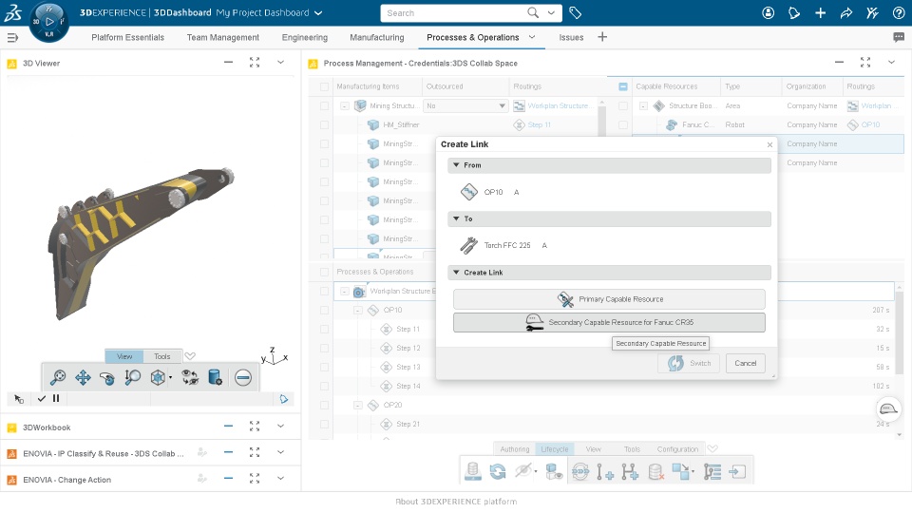Select the zoom tool in 3D Viewer
The height and width of the screenshot is (513, 912).
click(58, 377)
